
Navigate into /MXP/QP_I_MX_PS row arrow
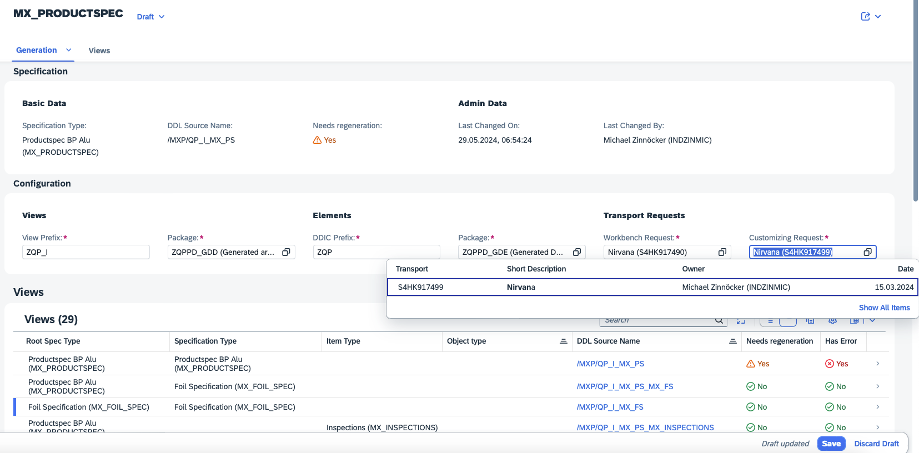coord(878,364)
